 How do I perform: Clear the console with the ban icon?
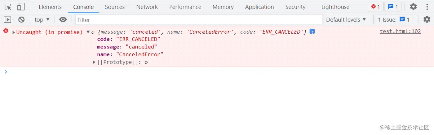point(21,20)
